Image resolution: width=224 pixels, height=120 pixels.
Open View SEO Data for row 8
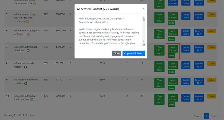(x=159, y=67)
